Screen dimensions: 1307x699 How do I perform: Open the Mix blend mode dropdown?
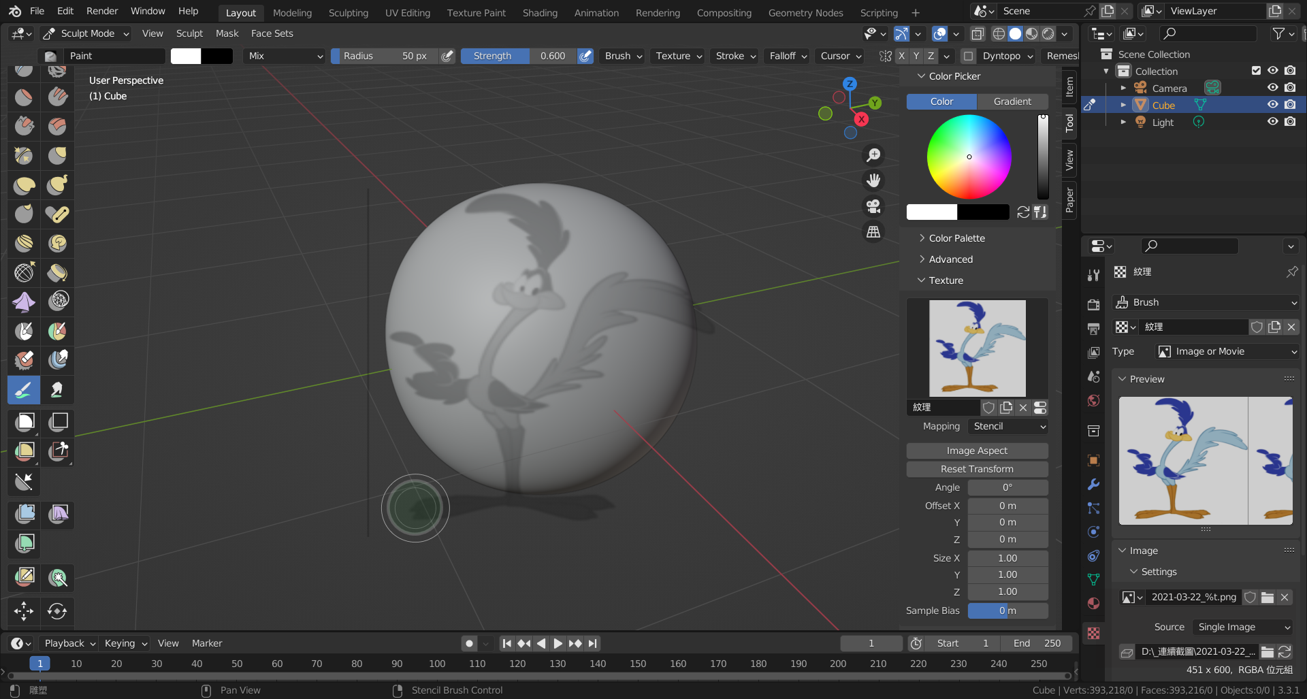(285, 56)
